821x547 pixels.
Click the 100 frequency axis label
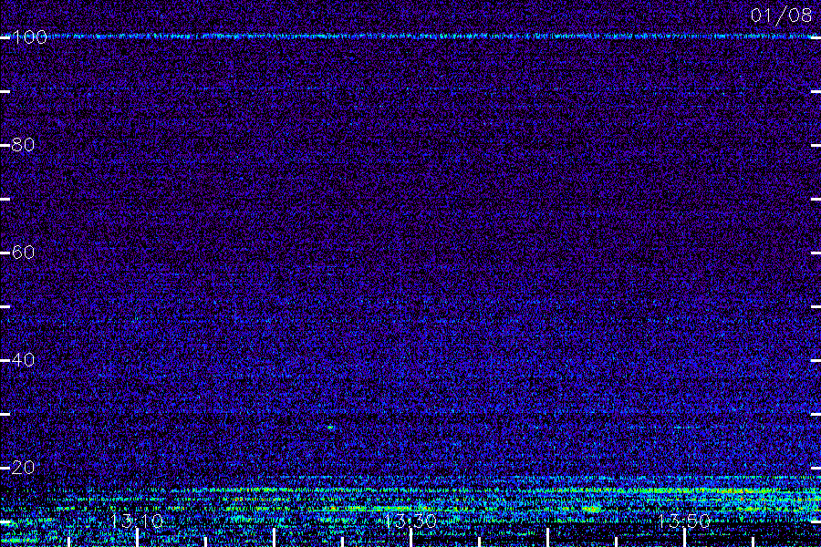click(29, 37)
